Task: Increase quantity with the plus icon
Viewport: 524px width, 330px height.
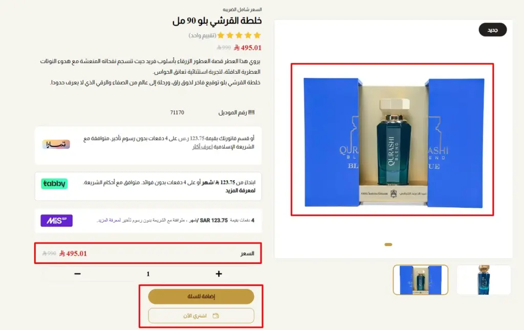Action: (219, 274)
